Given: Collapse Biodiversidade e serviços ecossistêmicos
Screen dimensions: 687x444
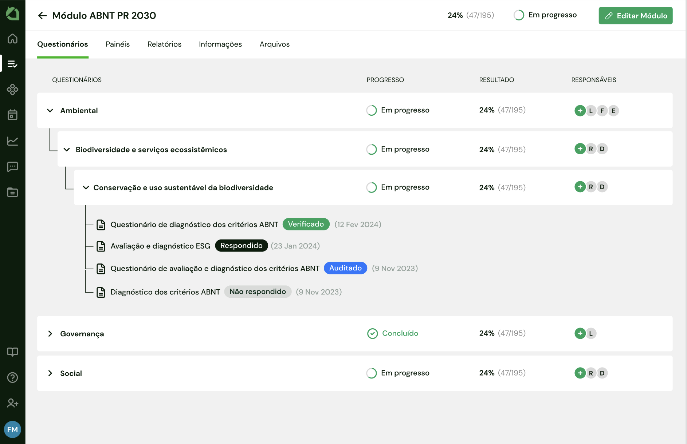Looking at the screenshot, I should pos(67,150).
